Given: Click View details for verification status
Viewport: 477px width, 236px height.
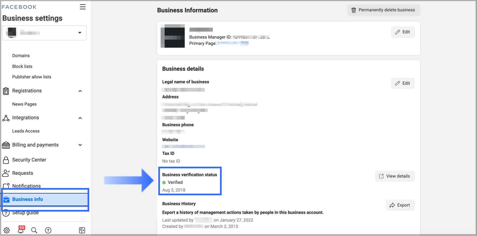Looking at the screenshot, I should 395,176.
